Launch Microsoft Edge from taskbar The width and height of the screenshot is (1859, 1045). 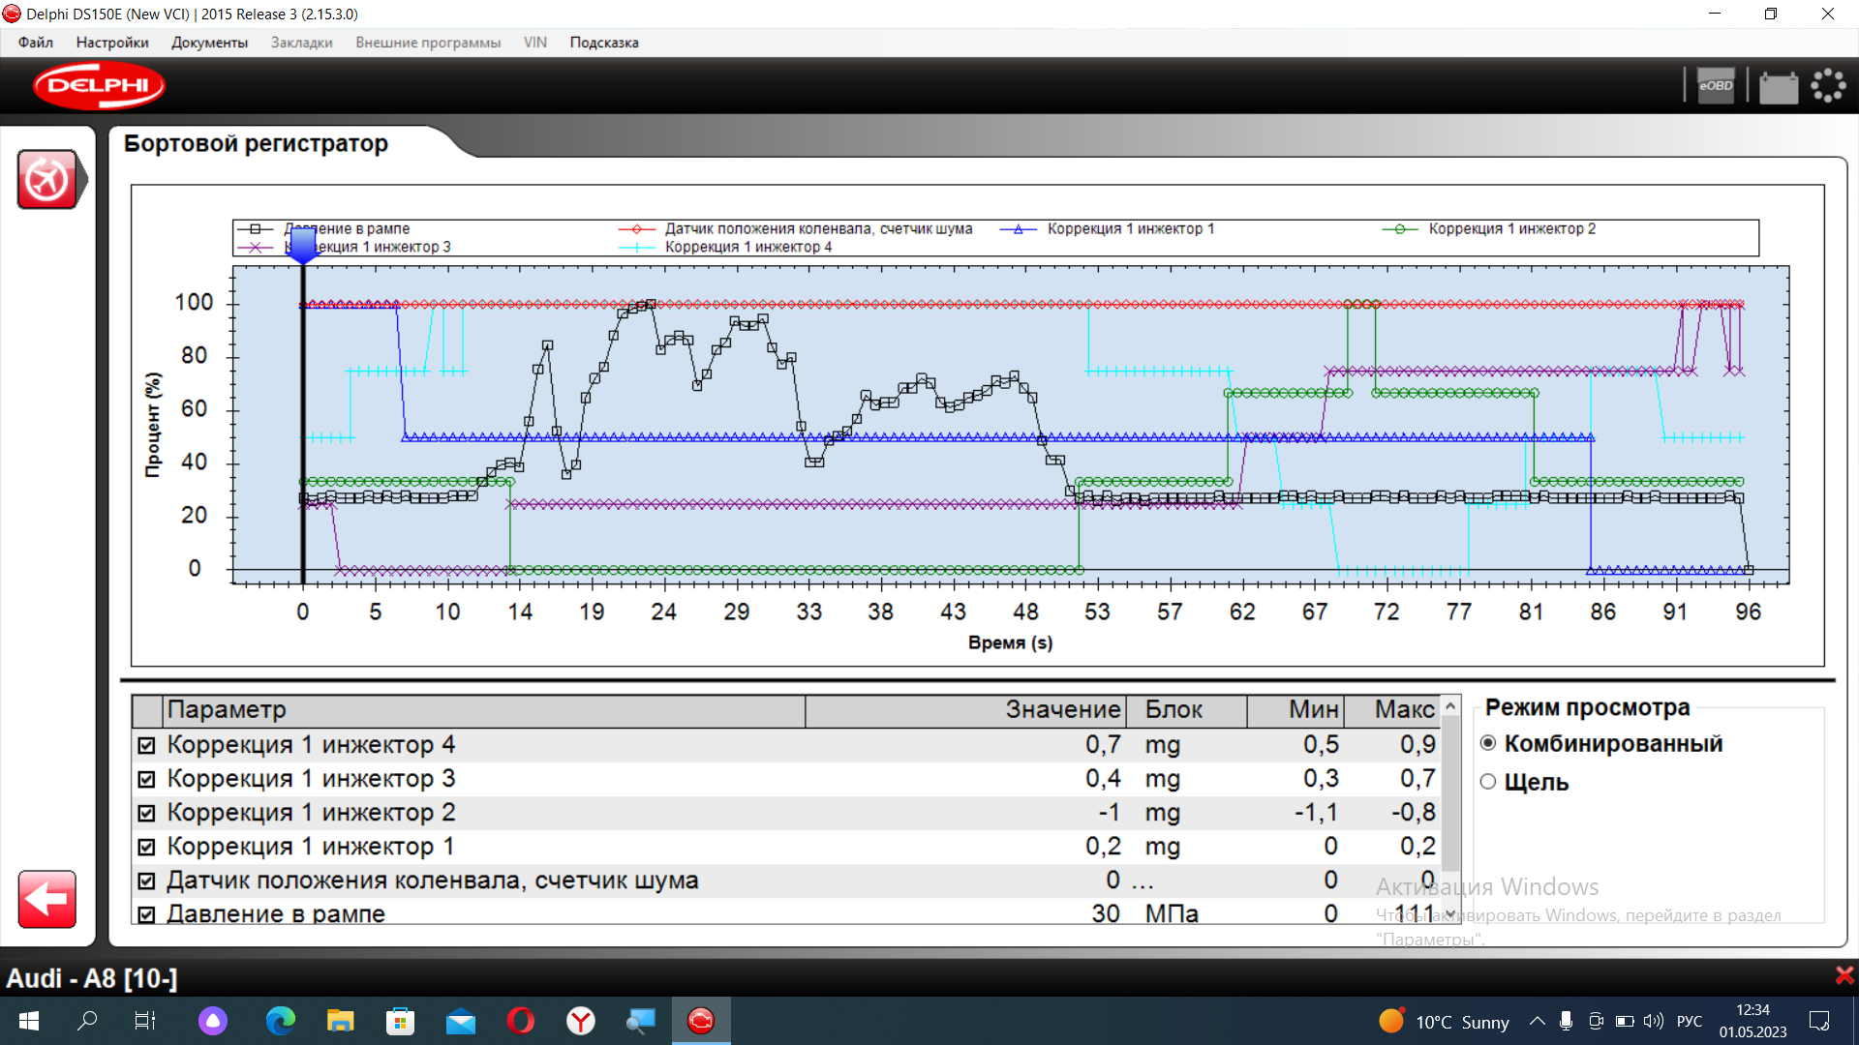(x=281, y=1021)
